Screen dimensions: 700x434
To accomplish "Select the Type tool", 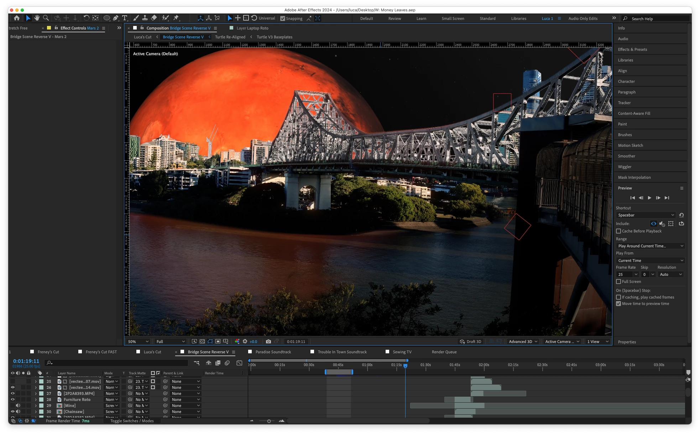I will click(125, 18).
